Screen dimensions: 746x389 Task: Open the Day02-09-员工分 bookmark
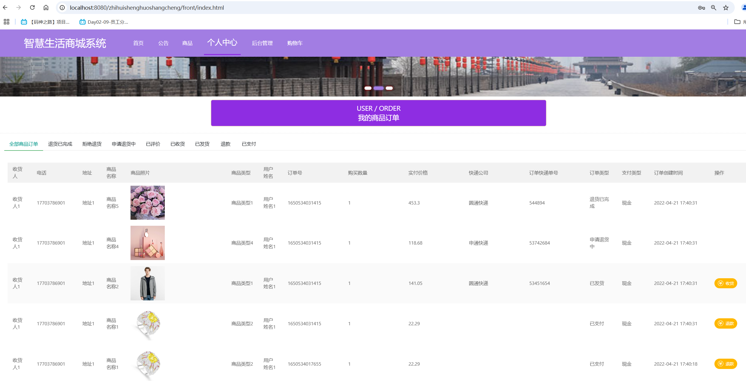tap(103, 22)
